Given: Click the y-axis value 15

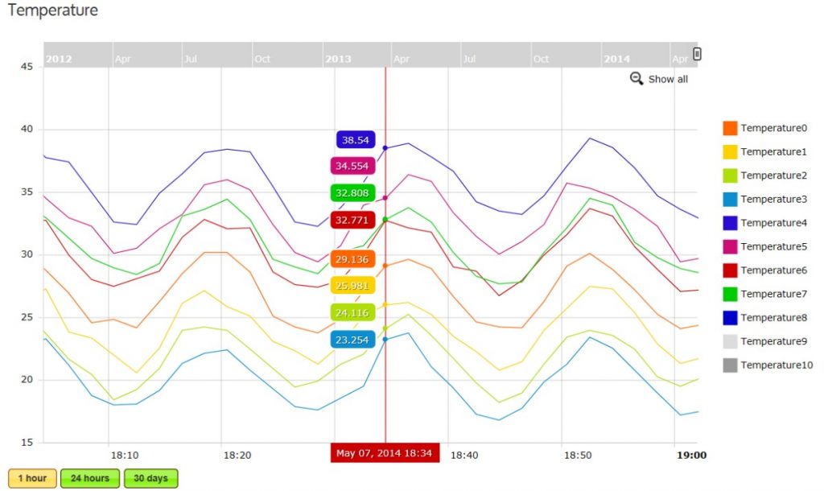Looking at the screenshot, I should pyautogui.click(x=27, y=443).
